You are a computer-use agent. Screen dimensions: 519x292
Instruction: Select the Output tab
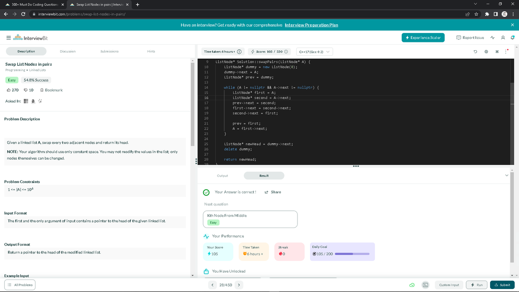pyautogui.click(x=222, y=176)
